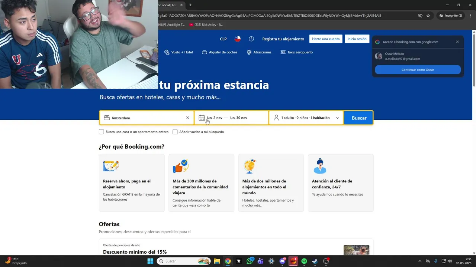Open the CLP currency selector
This screenshot has height=267, width=476.
point(223,39)
